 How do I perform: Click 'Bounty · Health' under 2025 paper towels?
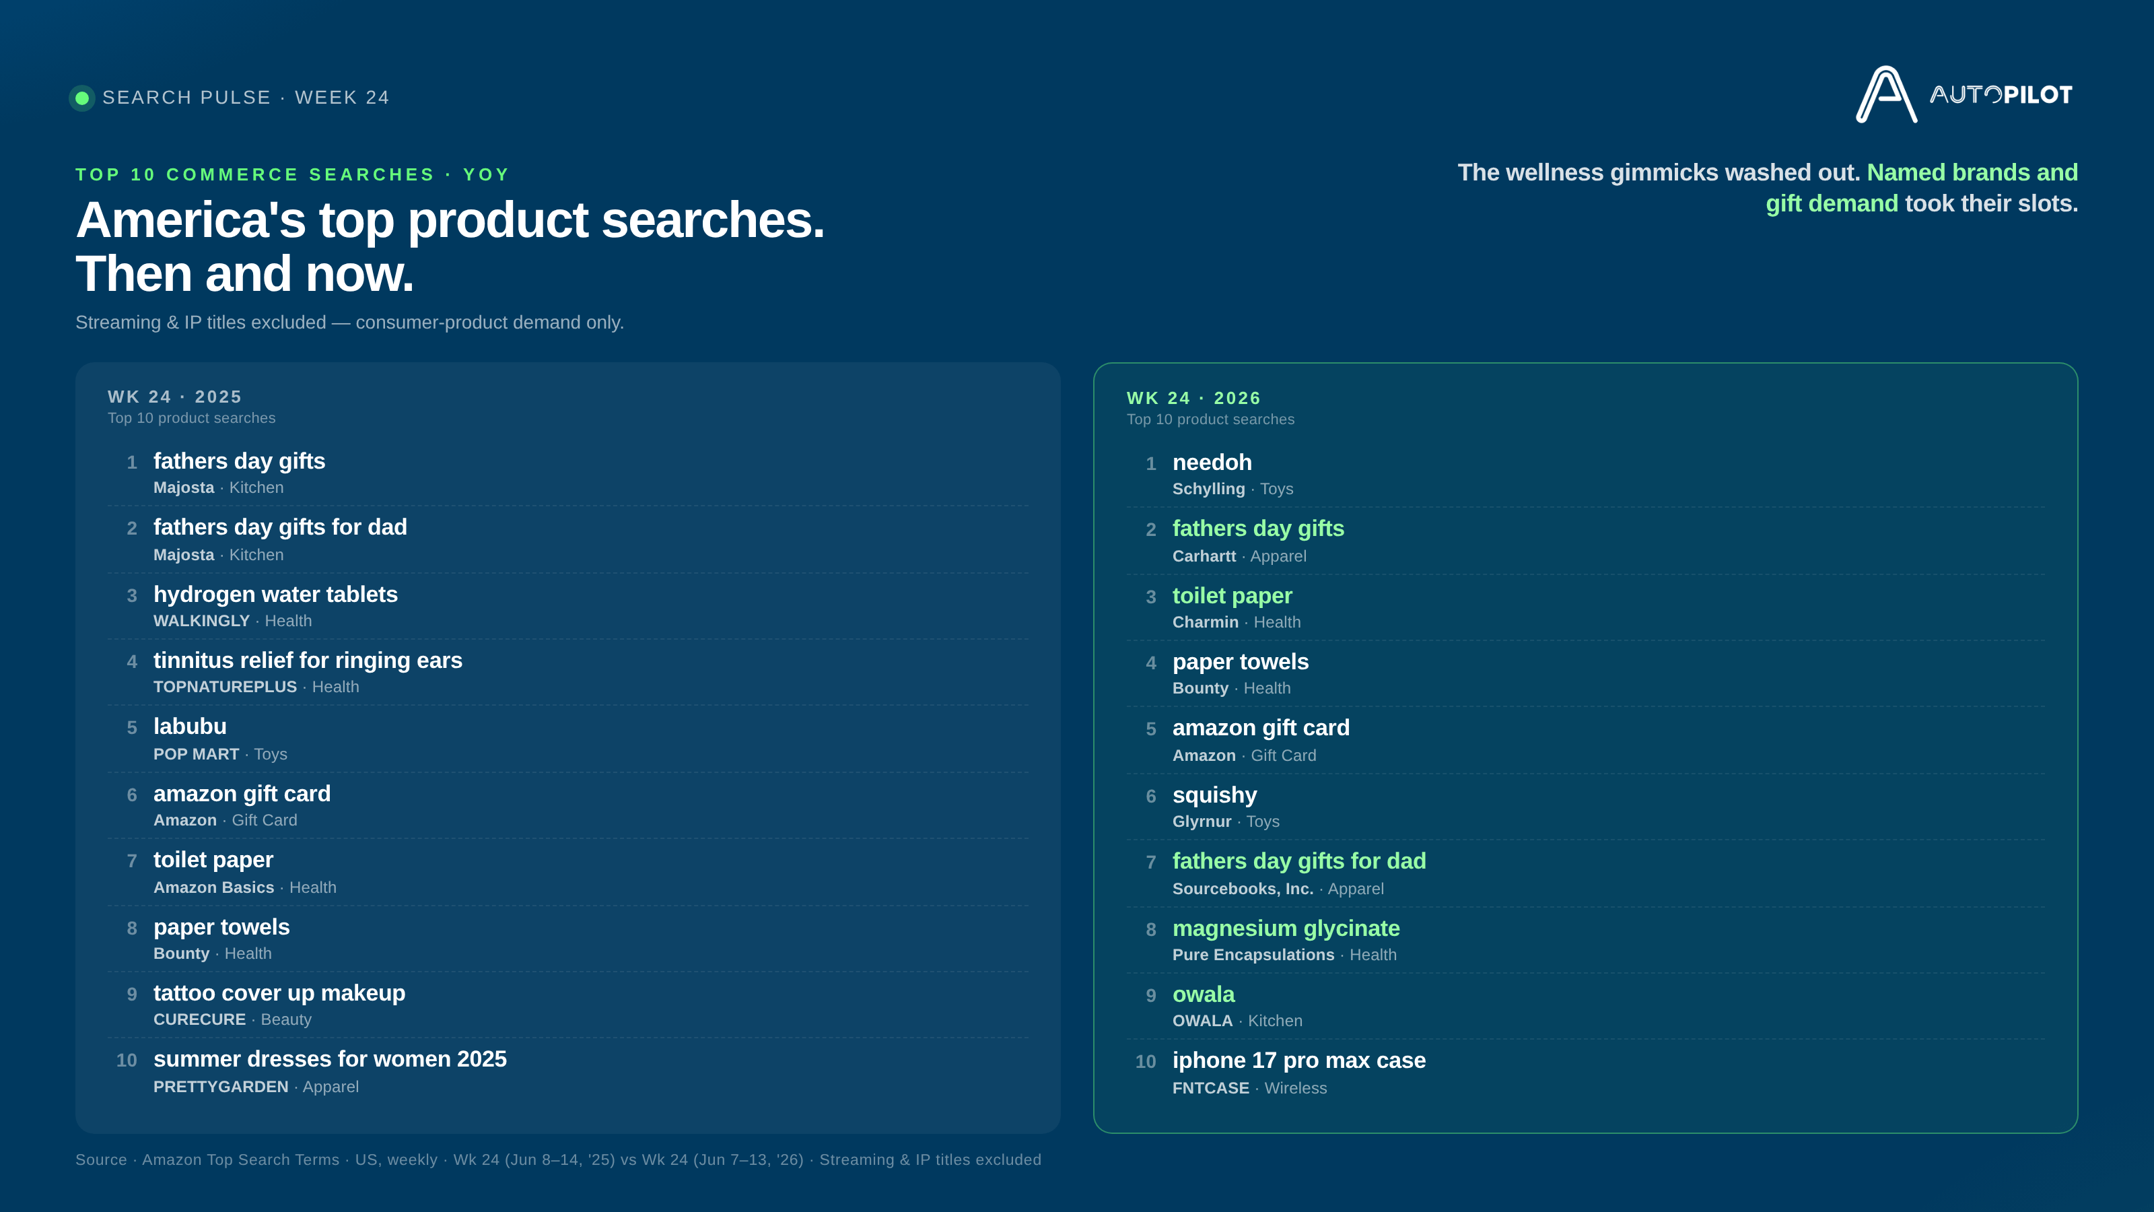tap(213, 953)
